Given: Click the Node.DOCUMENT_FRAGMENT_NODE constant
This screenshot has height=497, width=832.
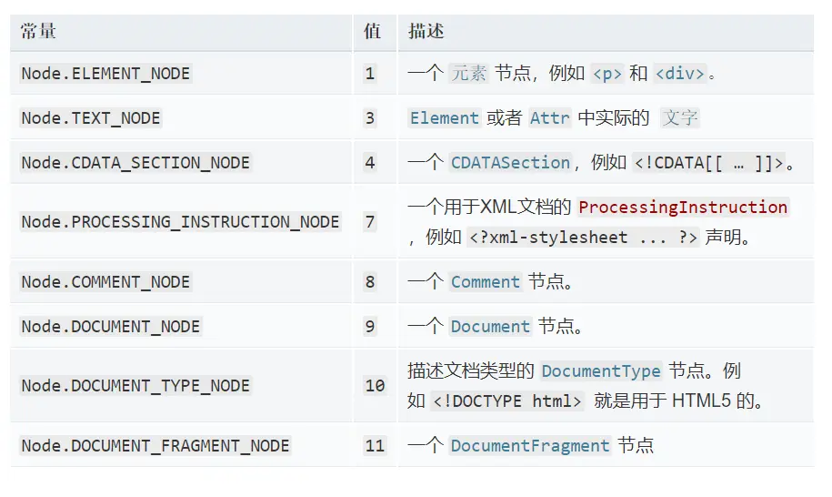Looking at the screenshot, I should click(155, 445).
